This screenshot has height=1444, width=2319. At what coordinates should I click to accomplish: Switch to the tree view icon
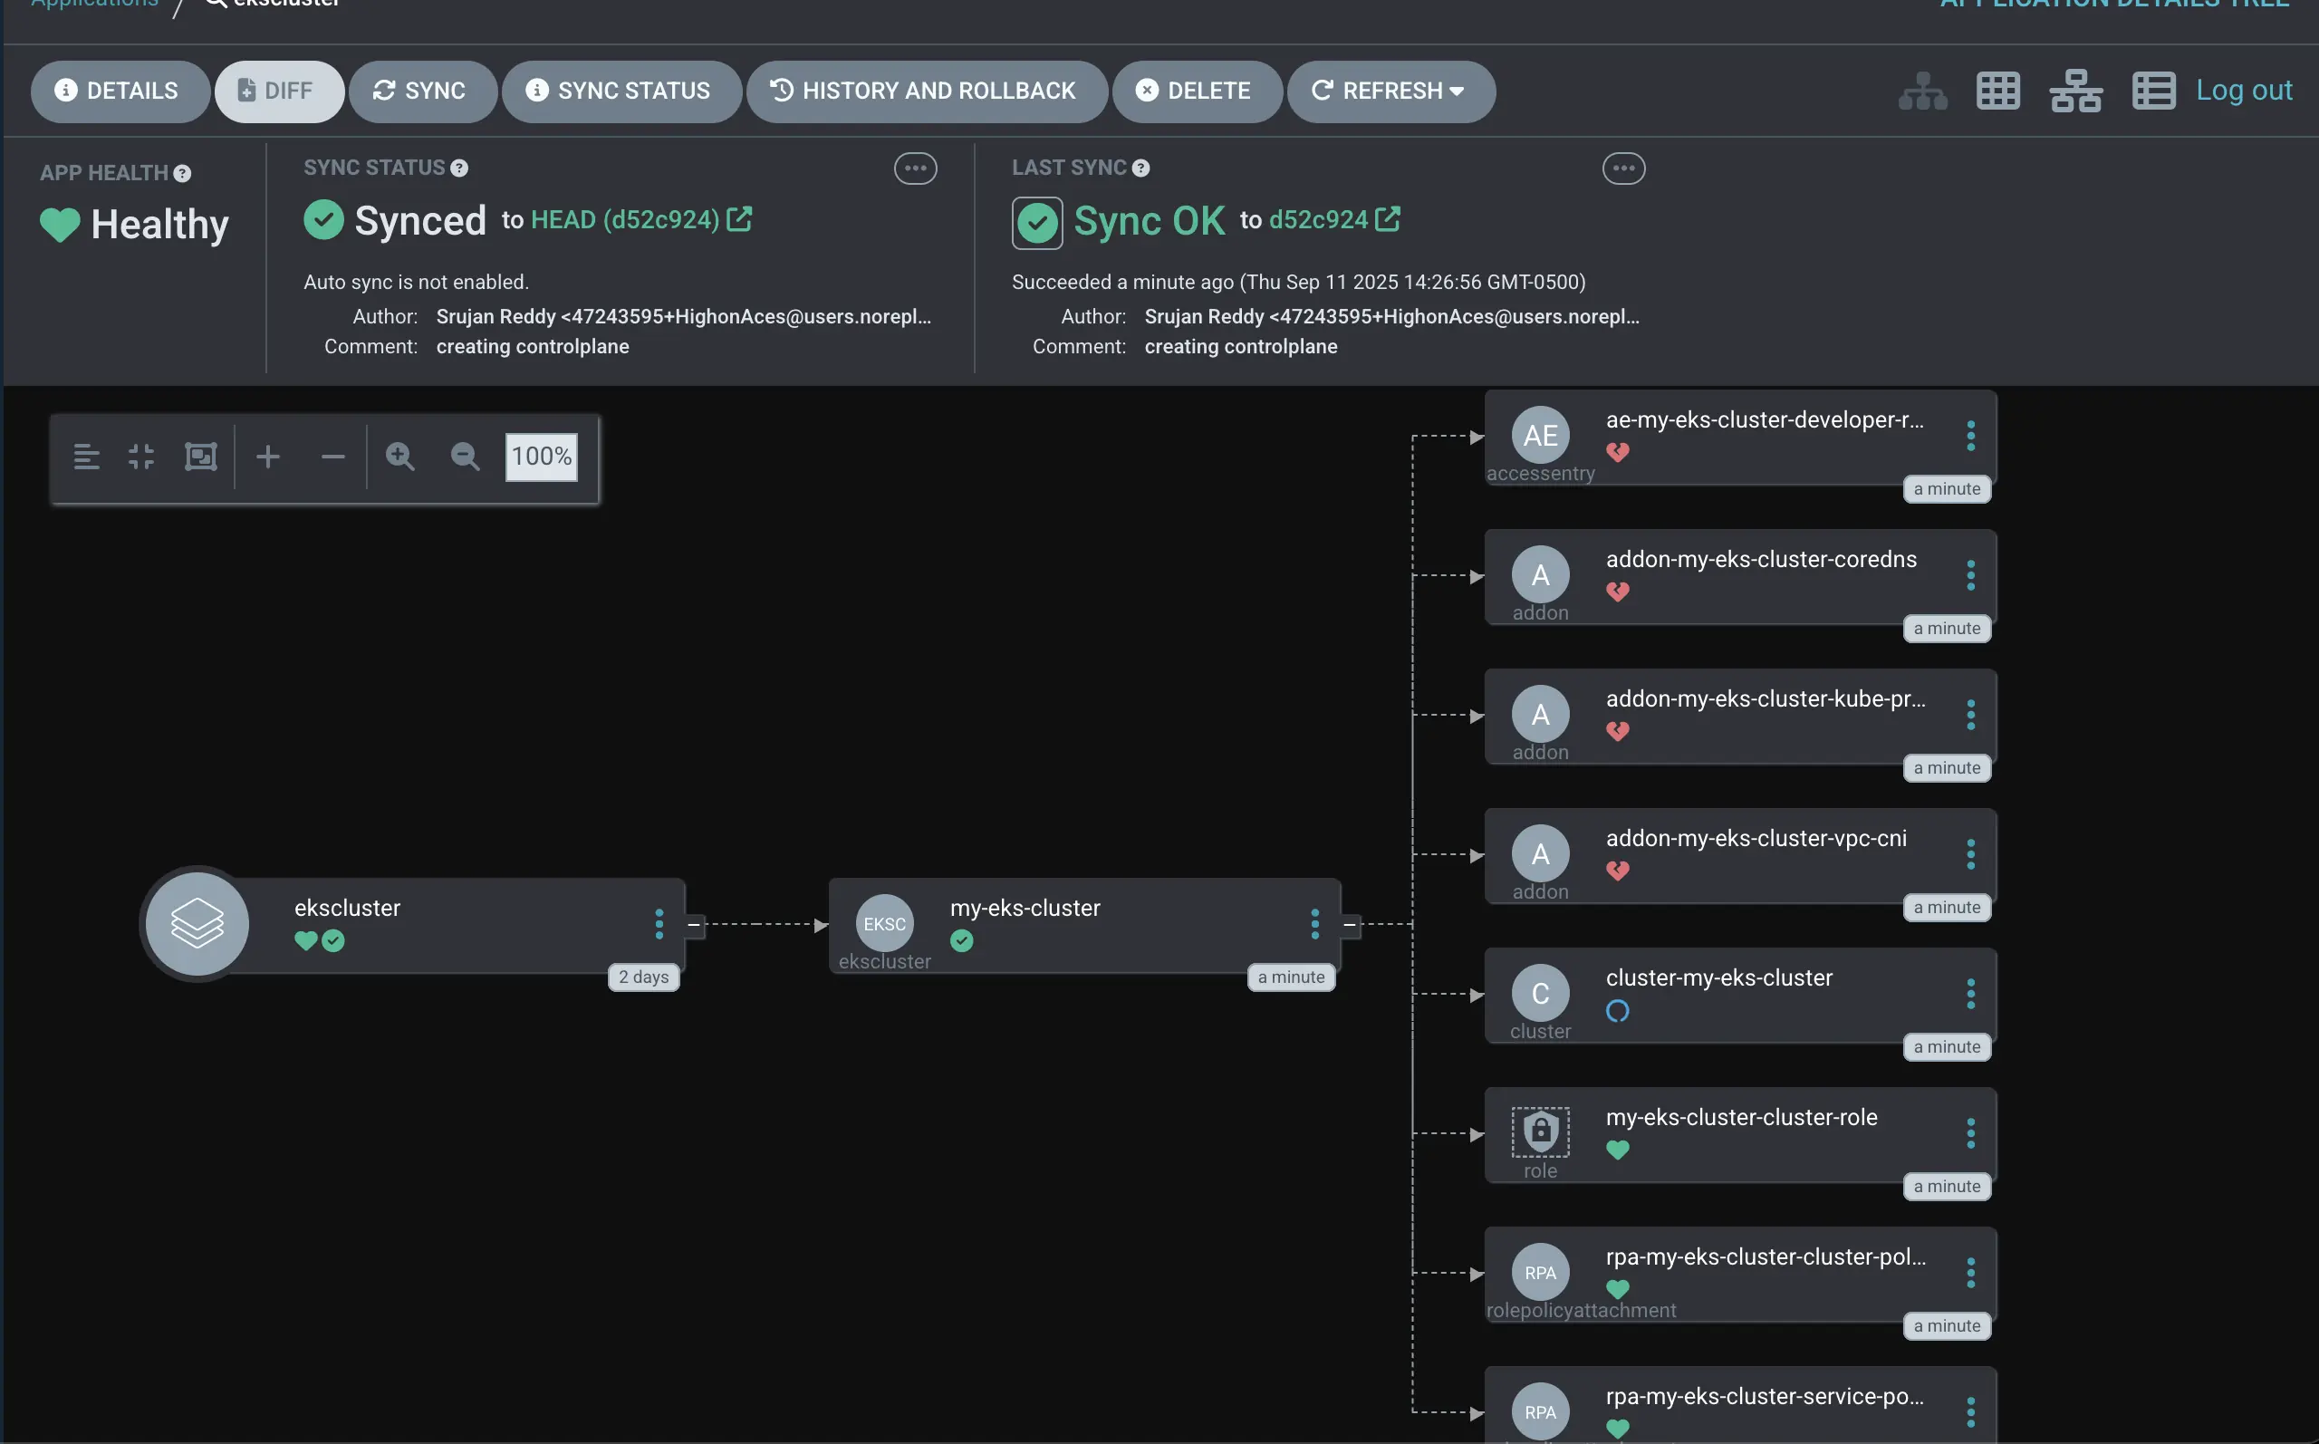pos(1922,91)
